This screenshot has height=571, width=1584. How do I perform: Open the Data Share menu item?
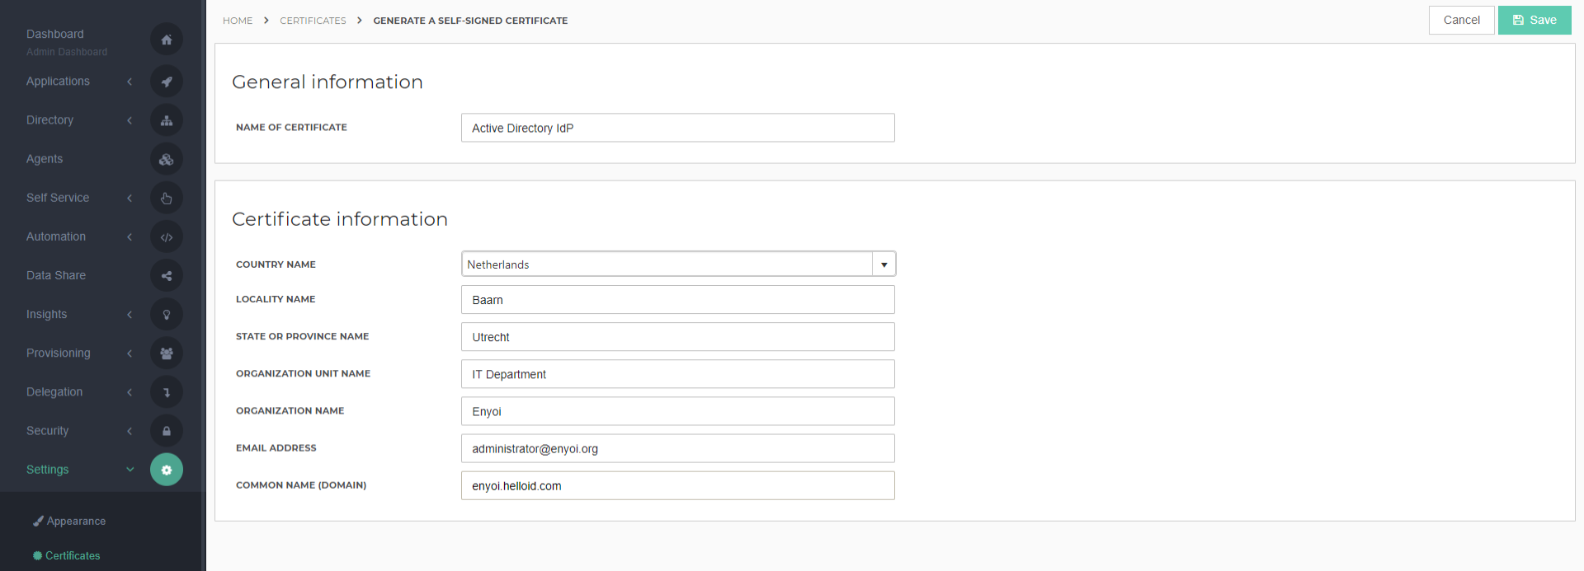(56, 275)
